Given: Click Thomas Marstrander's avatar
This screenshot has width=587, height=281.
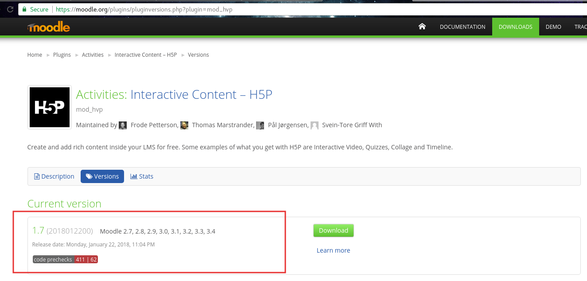Looking at the screenshot, I should [184, 125].
